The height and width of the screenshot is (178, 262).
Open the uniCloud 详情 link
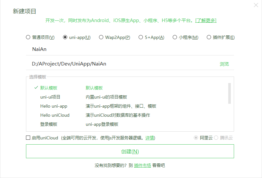click(x=150, y=138)
